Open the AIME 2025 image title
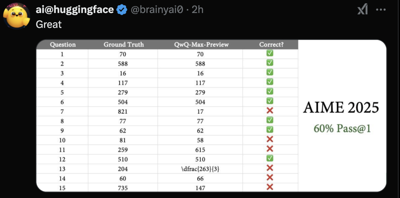This screenshot has height=198, width=400. (x=341, y=108)
